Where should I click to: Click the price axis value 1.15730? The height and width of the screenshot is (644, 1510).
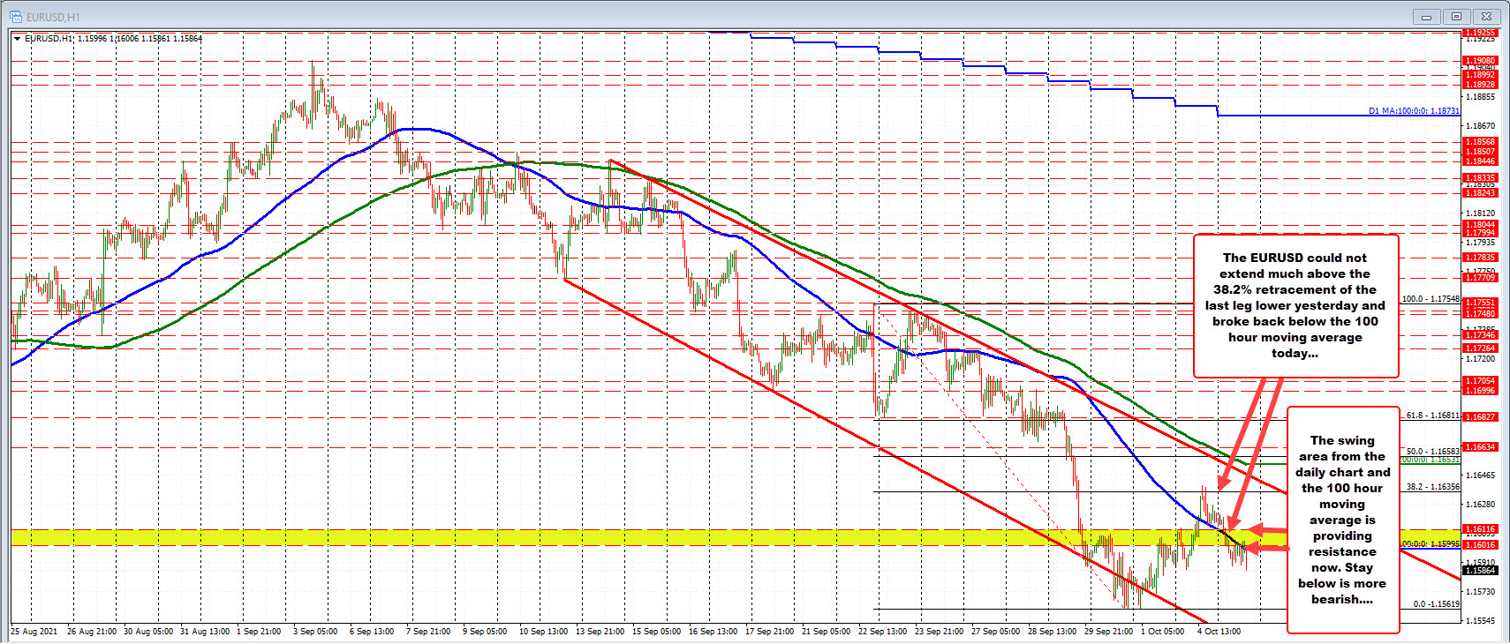coord(1481,592)
